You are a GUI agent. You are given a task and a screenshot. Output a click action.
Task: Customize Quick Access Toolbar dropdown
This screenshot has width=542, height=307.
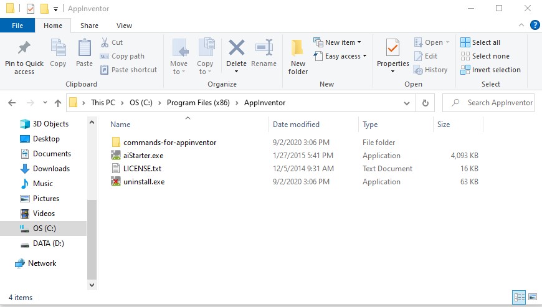click(x=55, y=9)
